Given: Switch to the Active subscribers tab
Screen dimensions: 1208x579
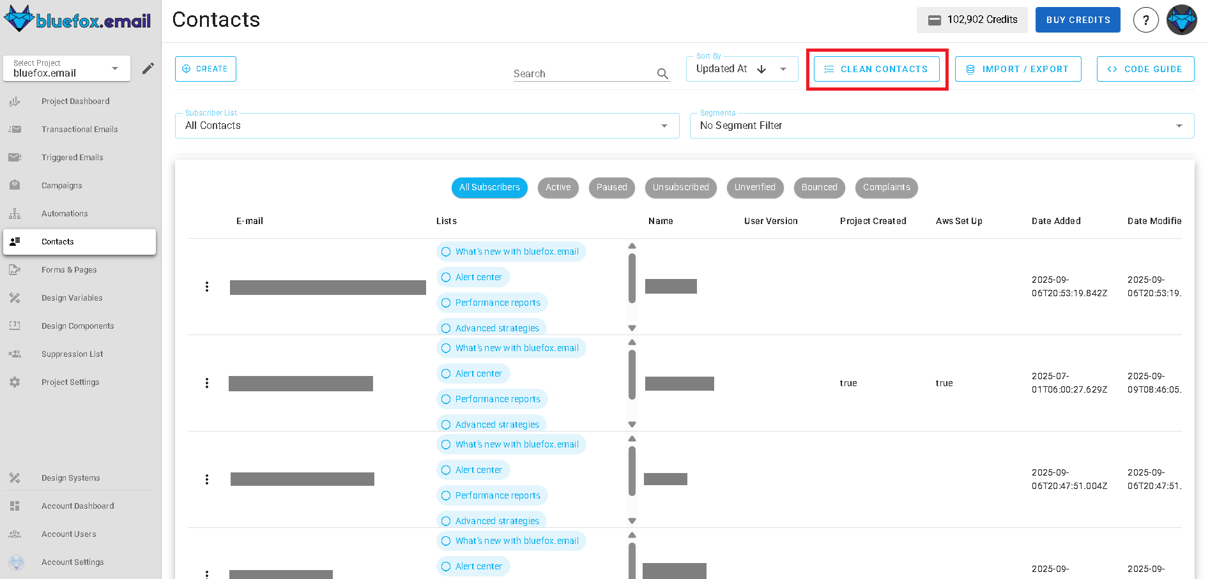Looking at the screenshot, I should click(558, 187).
